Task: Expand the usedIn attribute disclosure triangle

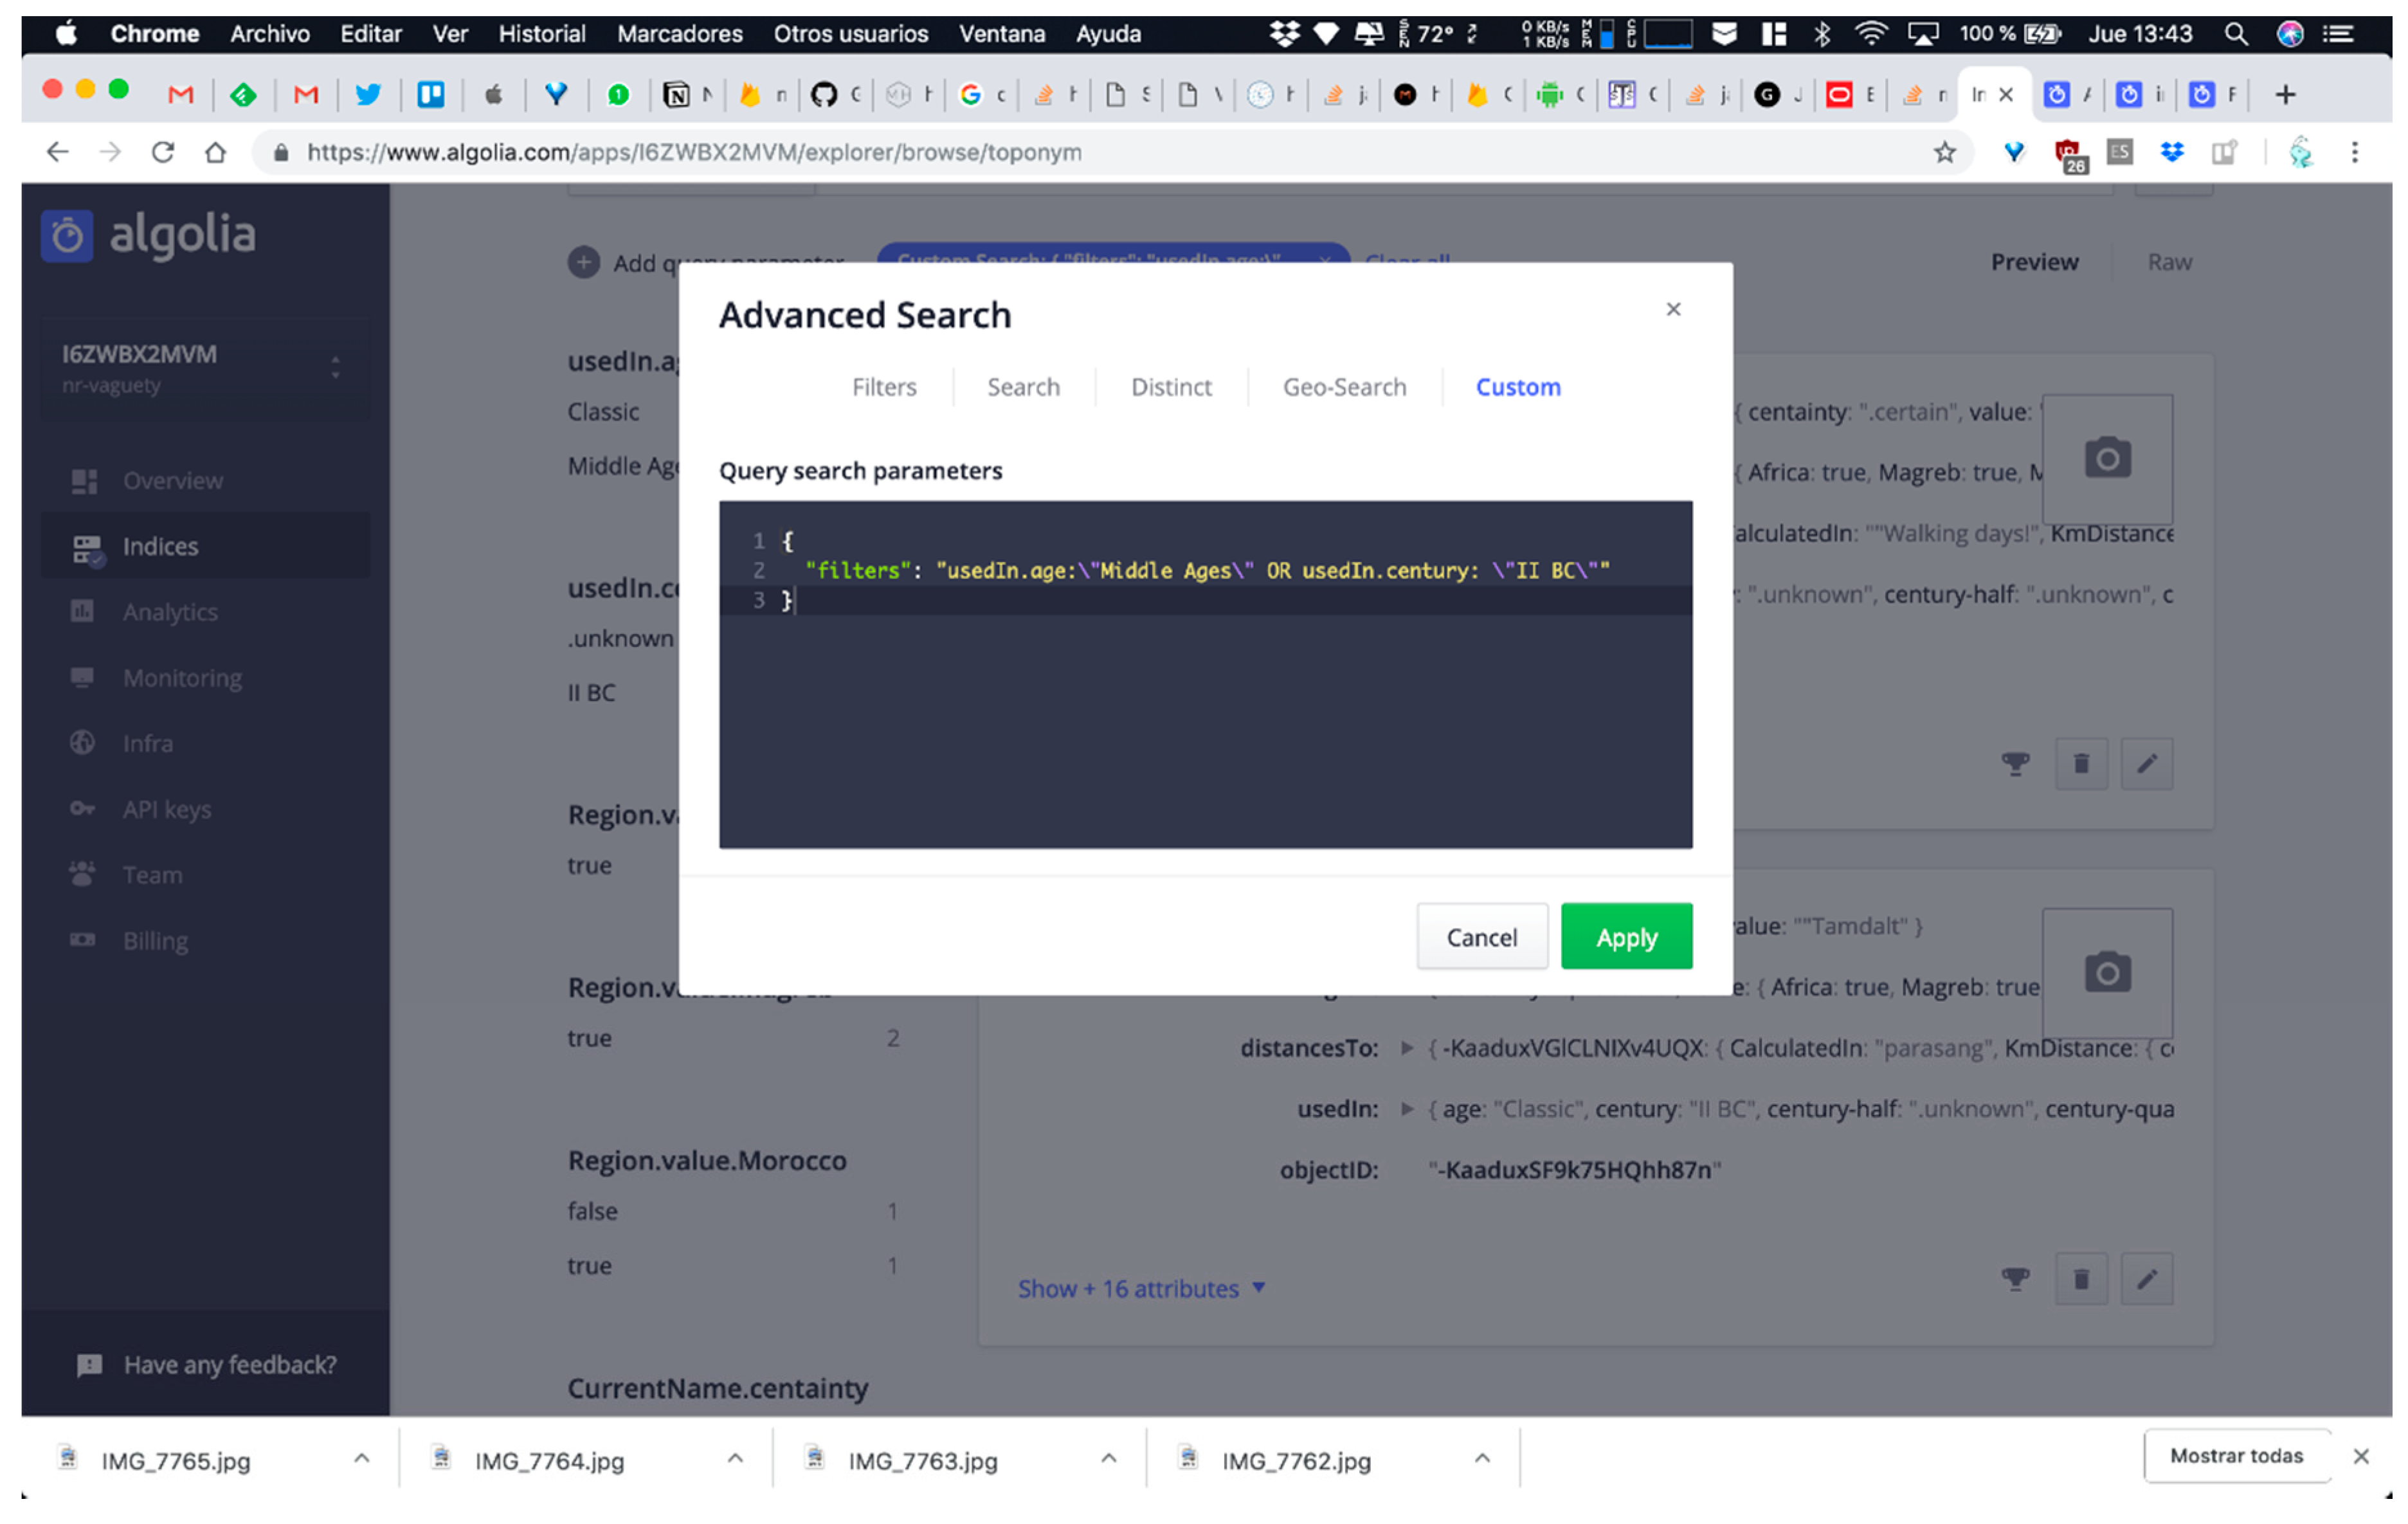Action: (x=1406, y=1108)
